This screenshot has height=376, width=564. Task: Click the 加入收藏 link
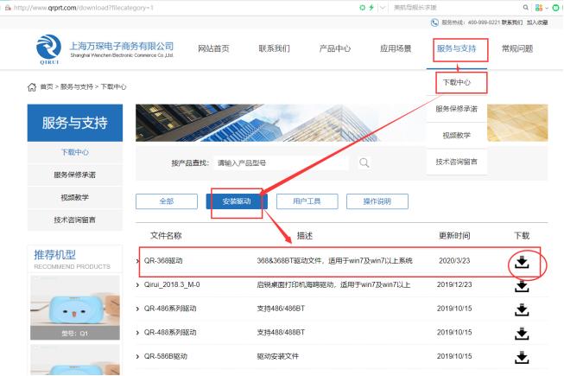(x=537, y=22)
